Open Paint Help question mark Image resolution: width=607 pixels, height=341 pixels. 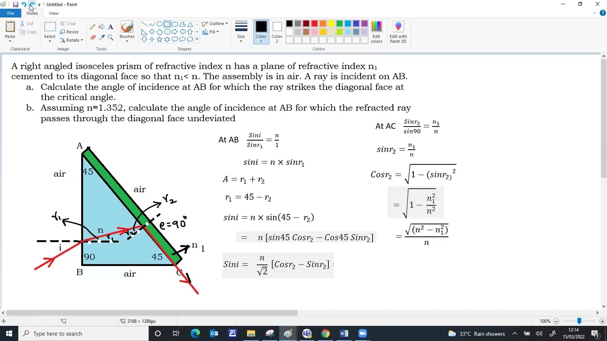pyautogui.click(x=603, y=13)
